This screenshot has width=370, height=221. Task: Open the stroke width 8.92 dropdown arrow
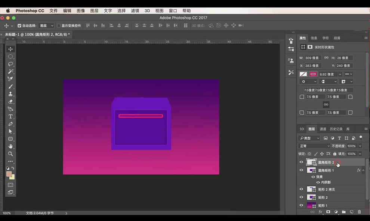pos(340,74)
